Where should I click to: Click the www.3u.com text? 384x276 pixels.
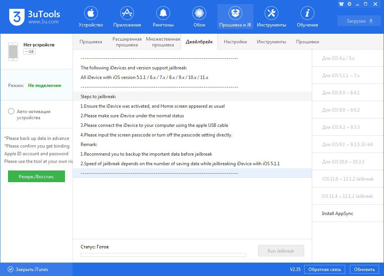click(x=43, y=22)
